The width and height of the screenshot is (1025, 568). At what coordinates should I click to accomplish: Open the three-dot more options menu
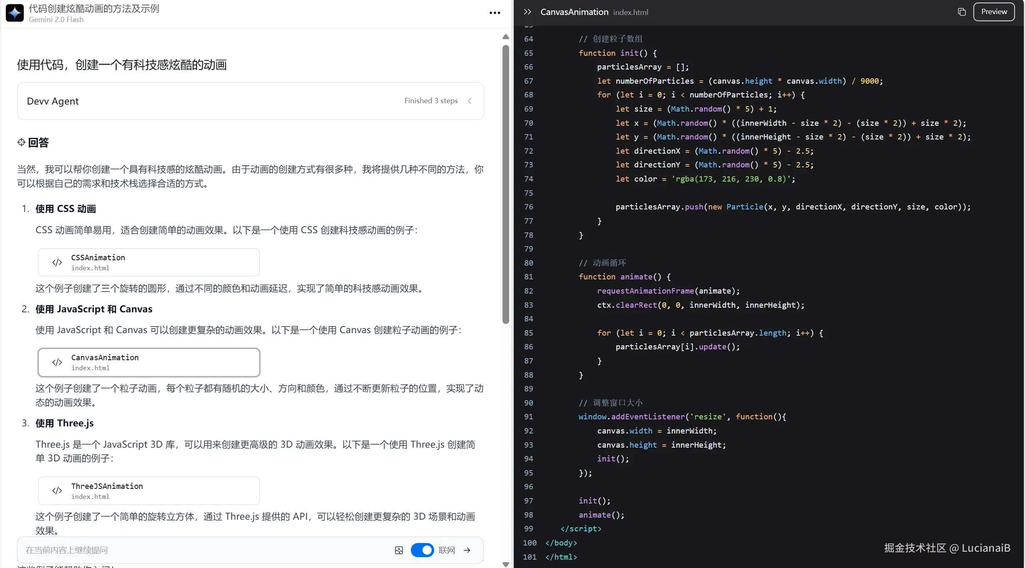(495, 13)
